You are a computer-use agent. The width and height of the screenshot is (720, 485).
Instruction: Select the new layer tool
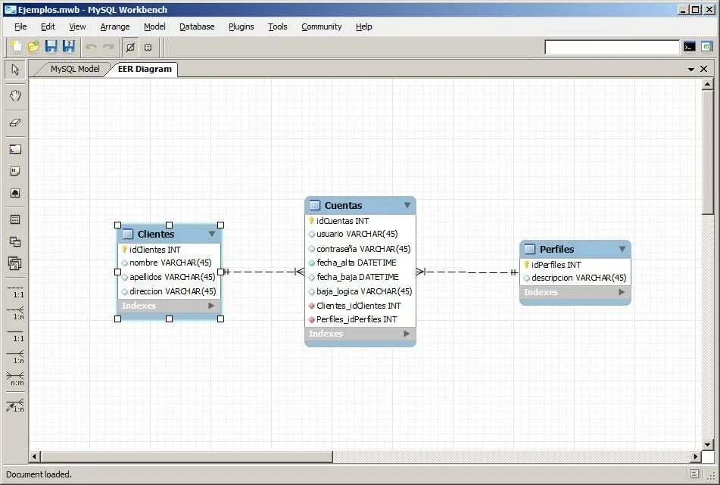click(15, 149)
